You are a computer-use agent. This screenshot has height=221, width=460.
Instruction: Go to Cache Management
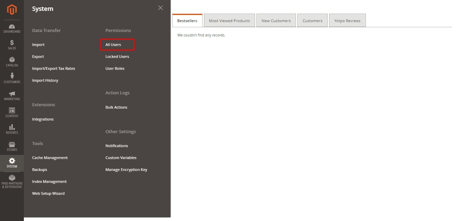(50, 158)
